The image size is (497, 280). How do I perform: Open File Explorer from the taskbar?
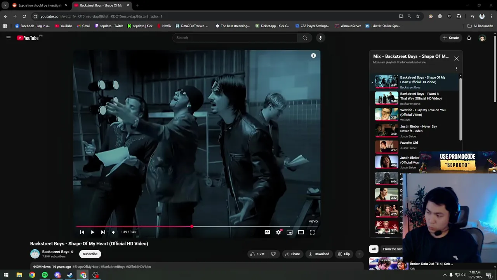point(19,275)
